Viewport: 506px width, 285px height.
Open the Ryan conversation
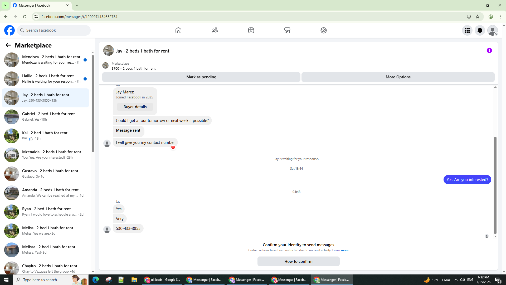pos(45,212)
